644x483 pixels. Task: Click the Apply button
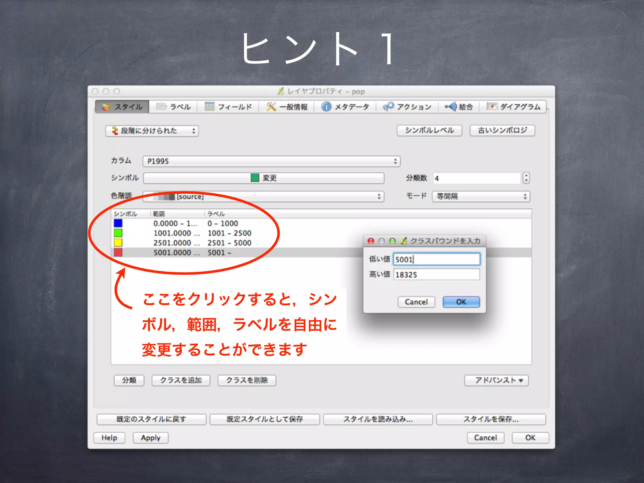tap(151, 438)
